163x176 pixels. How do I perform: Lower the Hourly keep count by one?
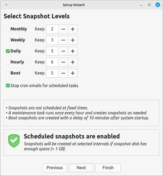click(x=63, y=62)
